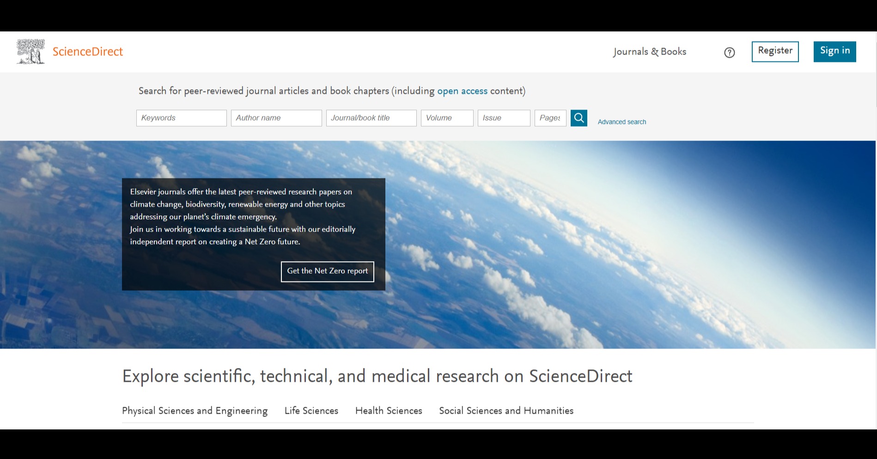Screen dimensions: 877x459
Task: Open Journals & Books
Action: click(650, 52)
